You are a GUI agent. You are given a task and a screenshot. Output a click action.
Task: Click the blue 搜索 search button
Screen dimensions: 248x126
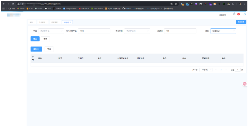35,39
